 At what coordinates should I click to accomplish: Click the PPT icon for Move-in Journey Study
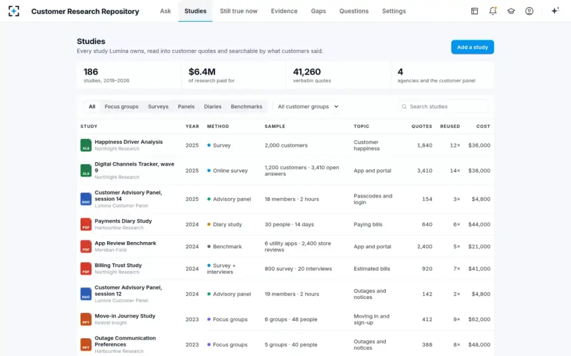pyautogui.click(x=86, y=319)
